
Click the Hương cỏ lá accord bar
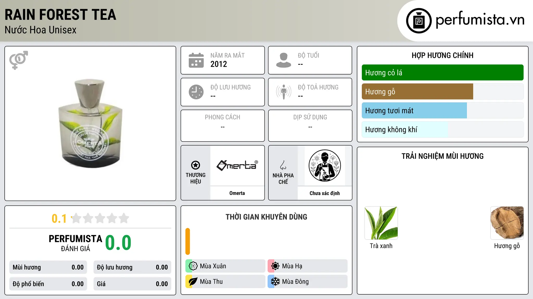[x=442, y=73]
